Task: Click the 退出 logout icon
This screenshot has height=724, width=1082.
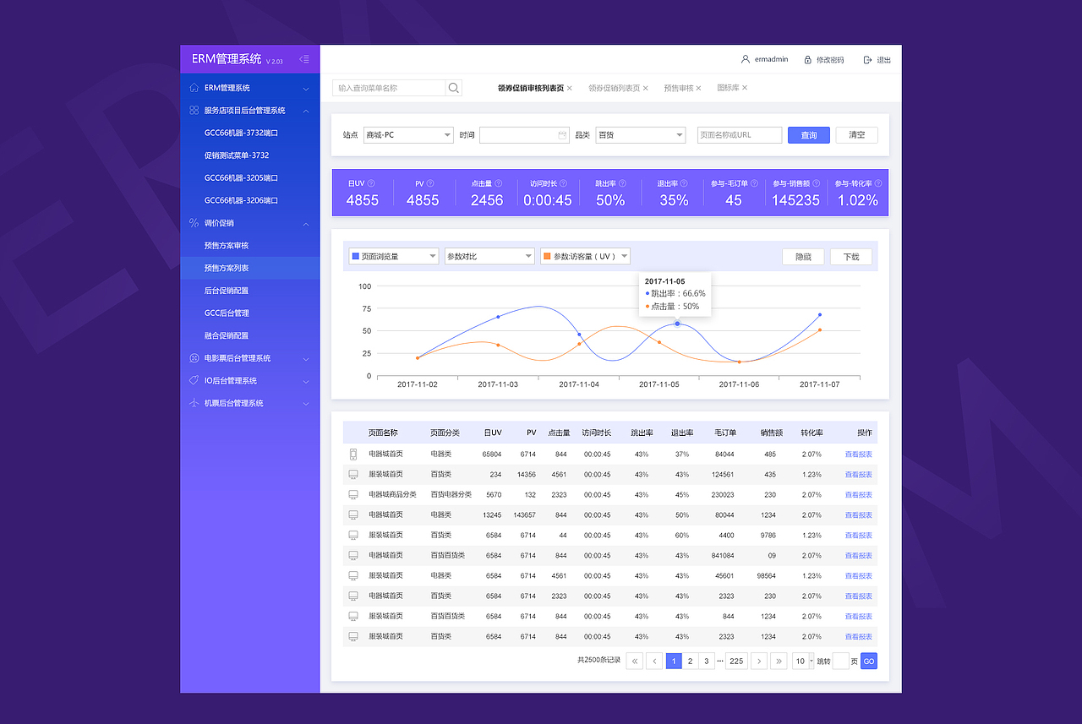Action: [867, 60]
